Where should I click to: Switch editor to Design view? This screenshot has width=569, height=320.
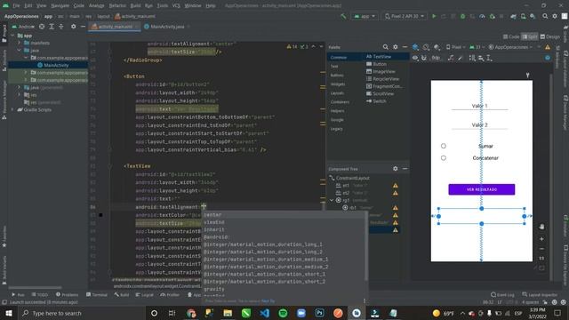[x=549, y=36]
